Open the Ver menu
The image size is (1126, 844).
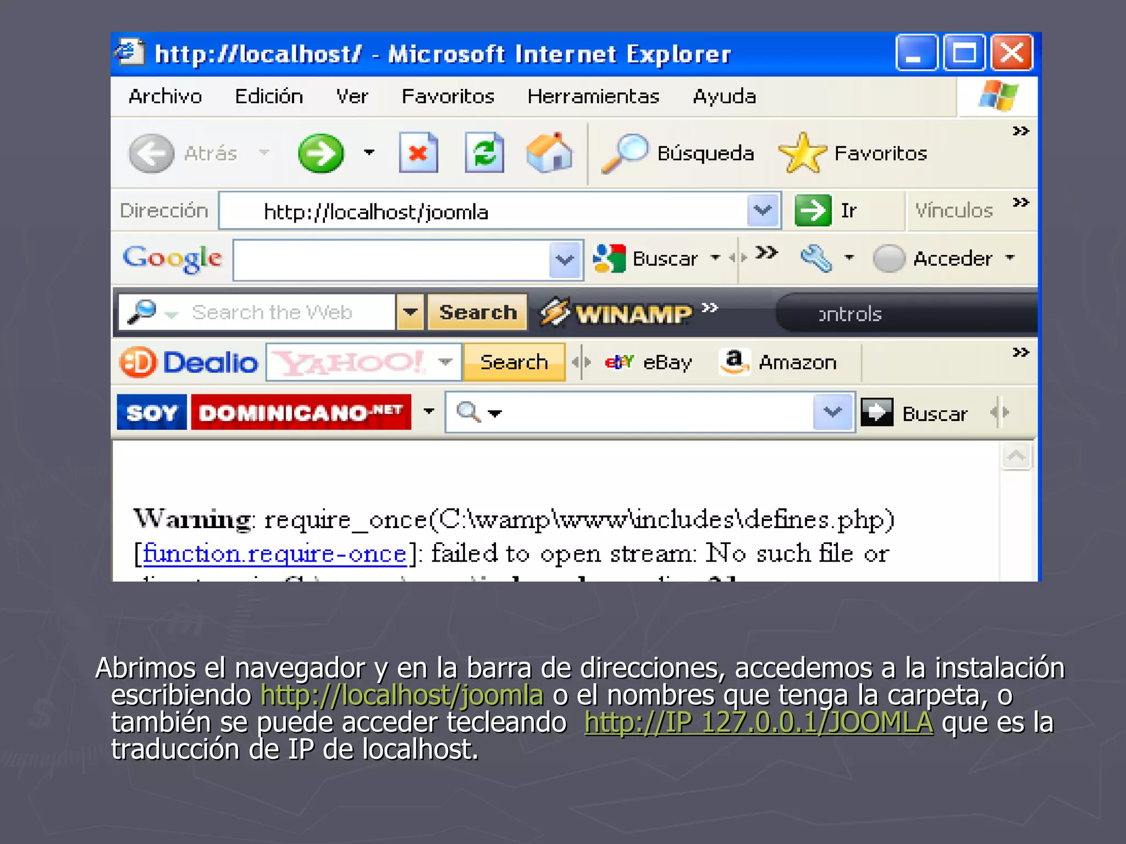pyautogui.click(x=352, y=96)
